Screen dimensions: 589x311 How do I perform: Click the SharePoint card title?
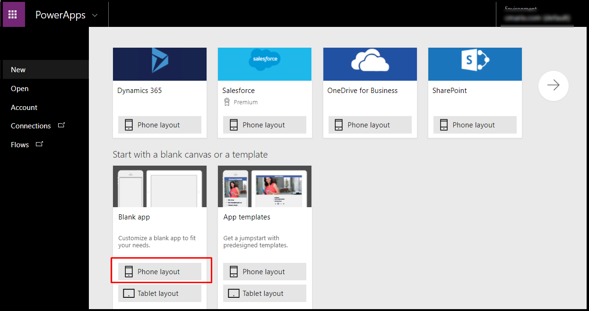coord(450,90)
